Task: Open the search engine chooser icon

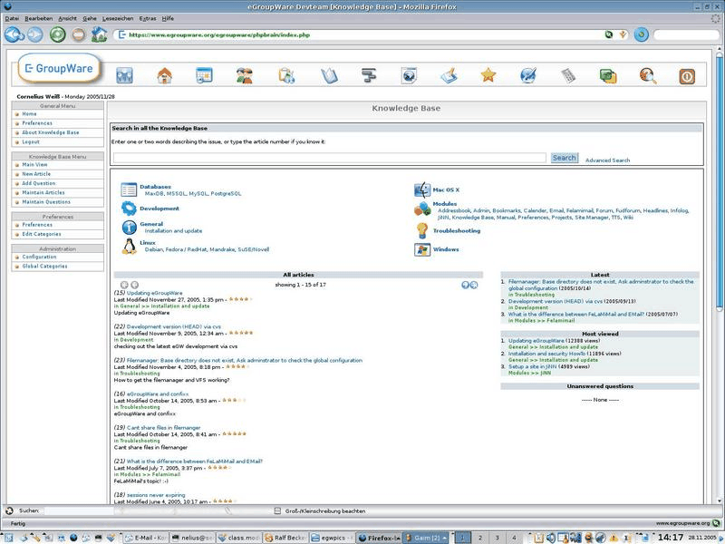Action: tap(642, 34)
